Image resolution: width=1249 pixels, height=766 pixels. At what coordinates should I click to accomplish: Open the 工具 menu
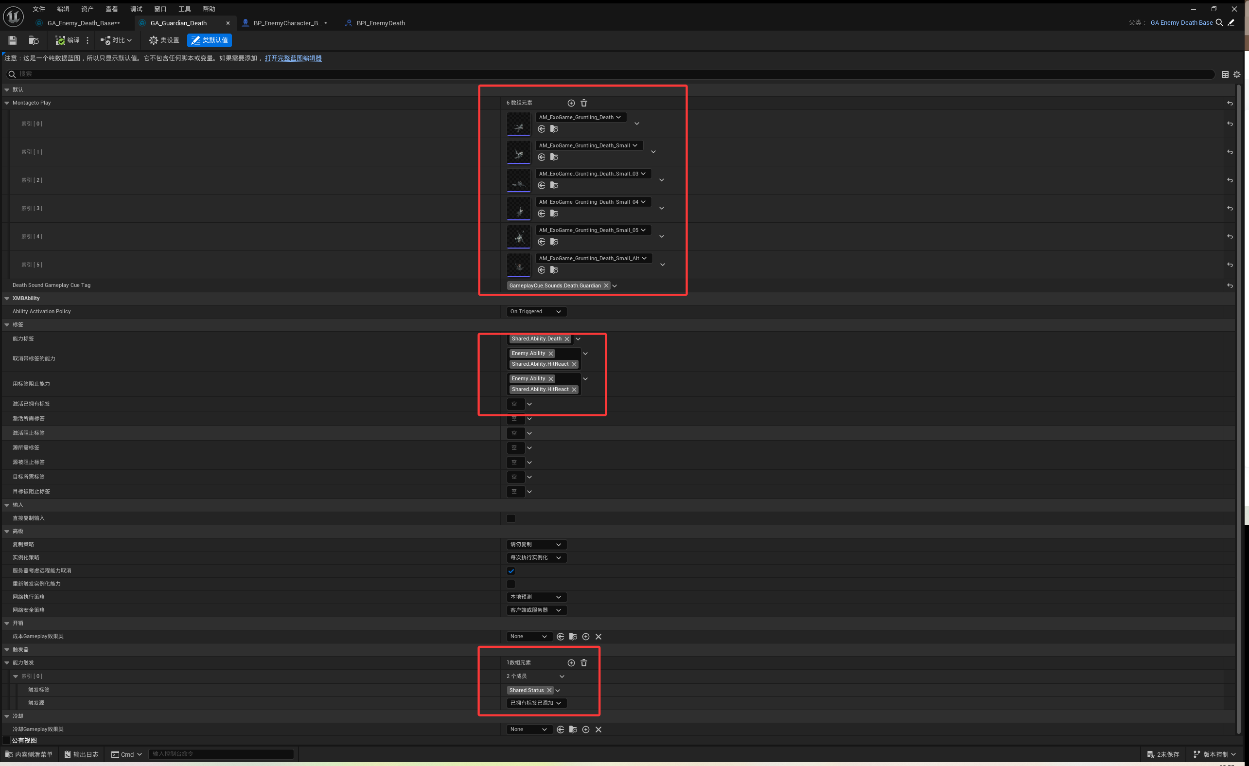[184, 9]
